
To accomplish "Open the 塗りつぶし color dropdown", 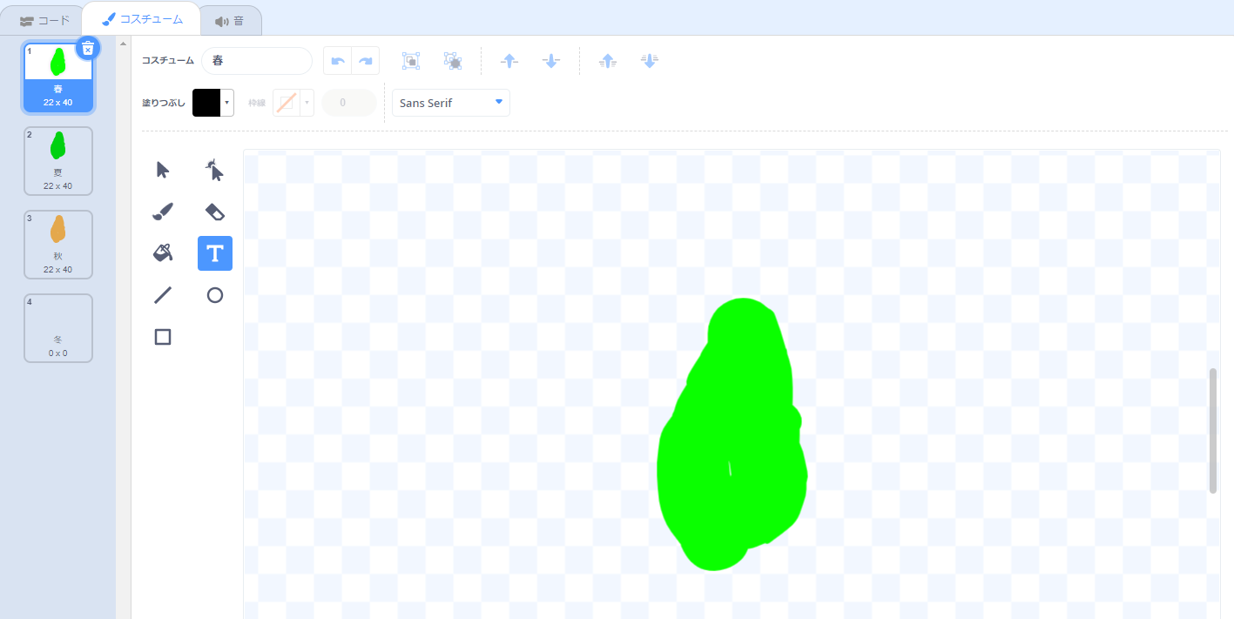I will pyautogui.click(x=213, y=102).
